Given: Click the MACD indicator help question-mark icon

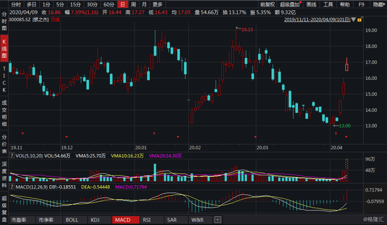Looking at the screenshot, I should pos(12,187).
